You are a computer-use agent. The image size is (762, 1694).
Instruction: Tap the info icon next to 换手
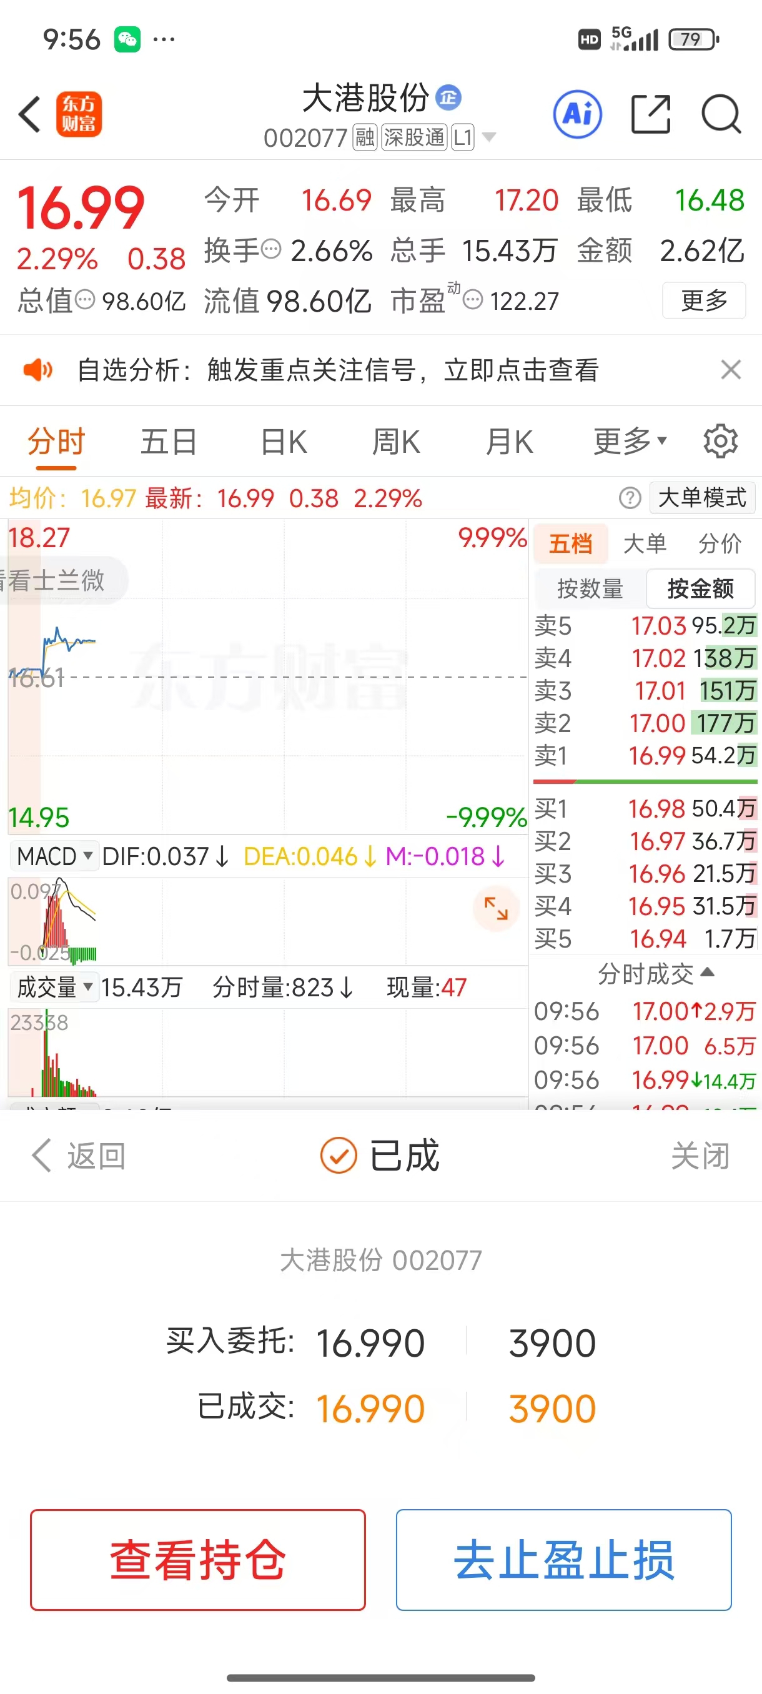point(272,249)
